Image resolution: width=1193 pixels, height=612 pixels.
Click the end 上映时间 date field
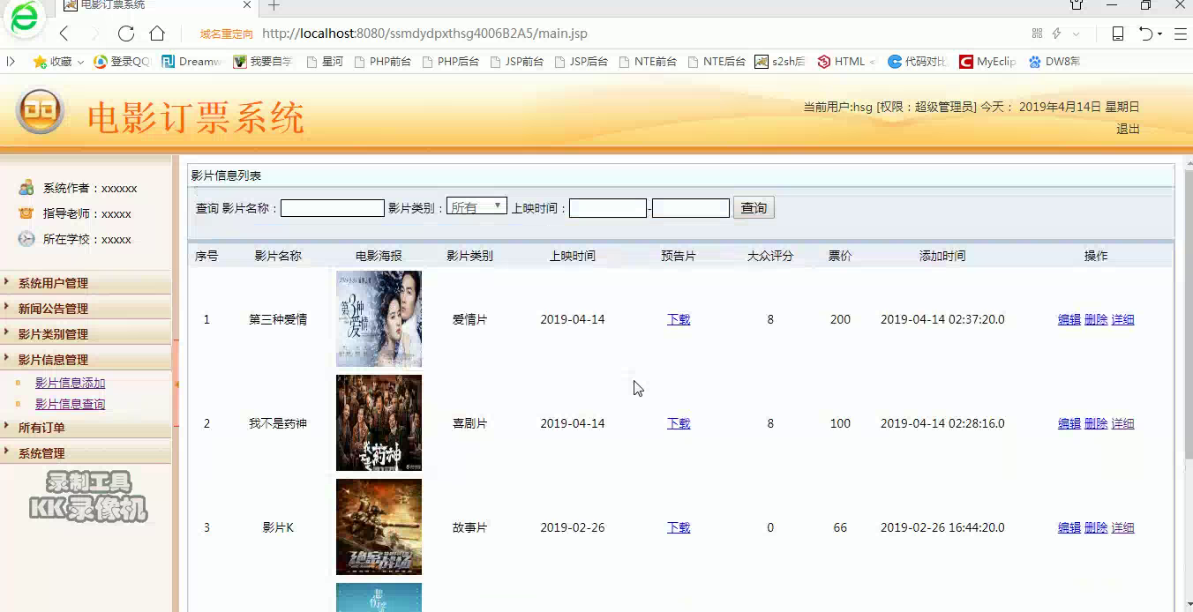[x=691, y=208]
